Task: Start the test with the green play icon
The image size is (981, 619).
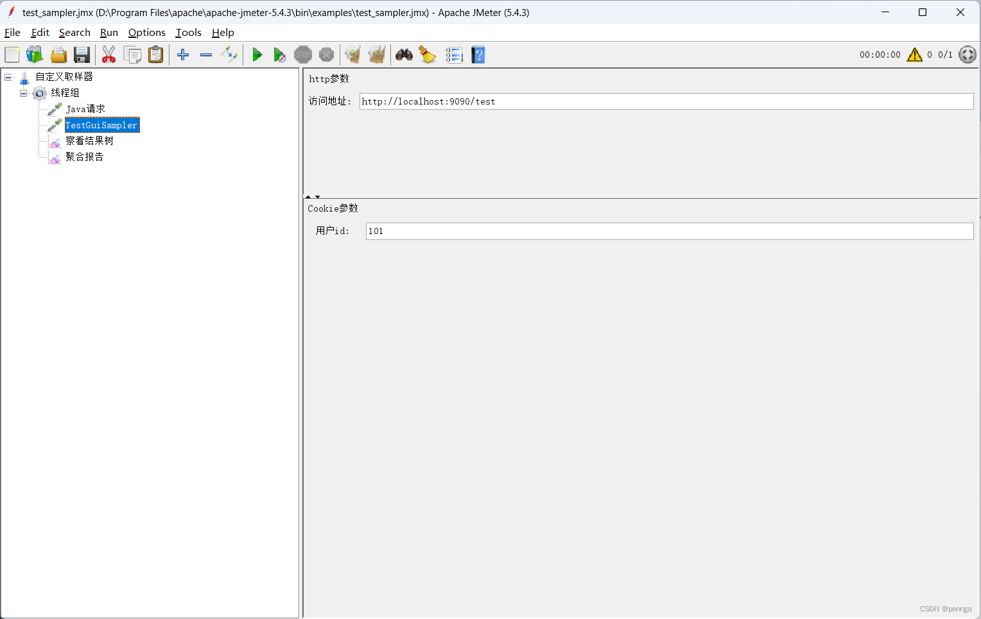Action: tap(257, 55)
